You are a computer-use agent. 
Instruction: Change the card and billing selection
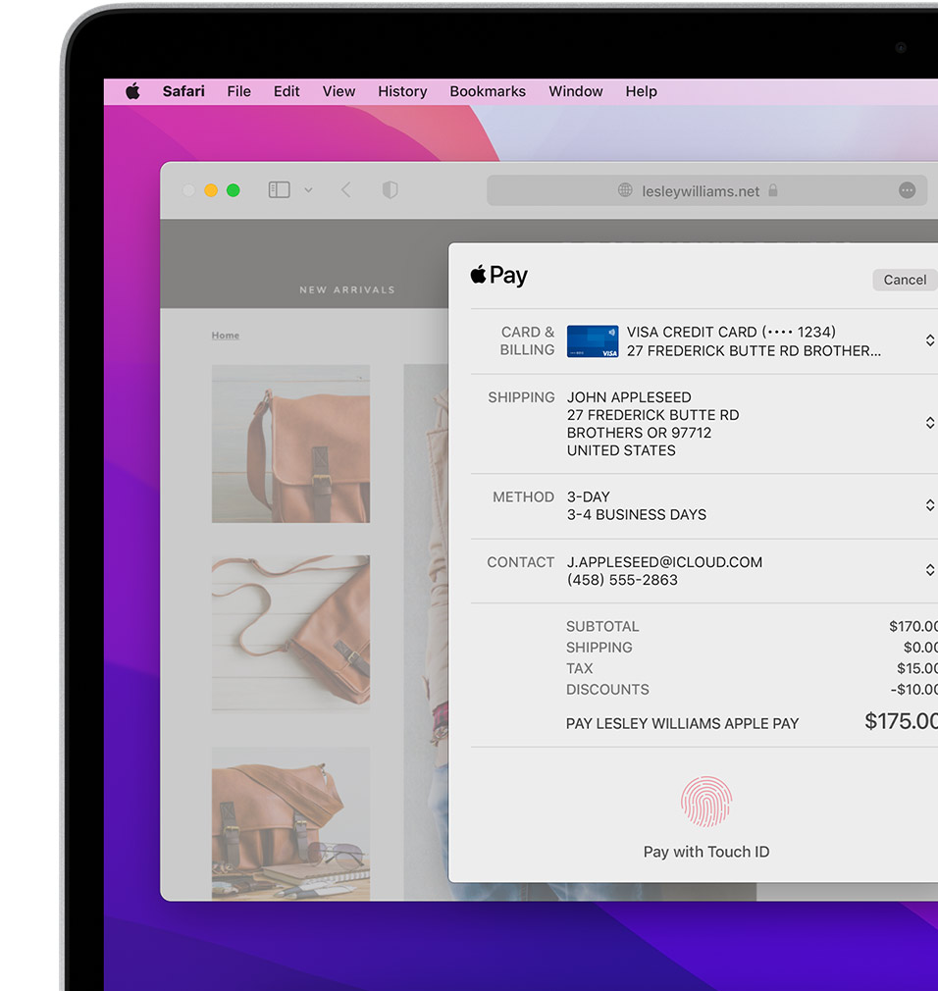[x=929, y=340]
